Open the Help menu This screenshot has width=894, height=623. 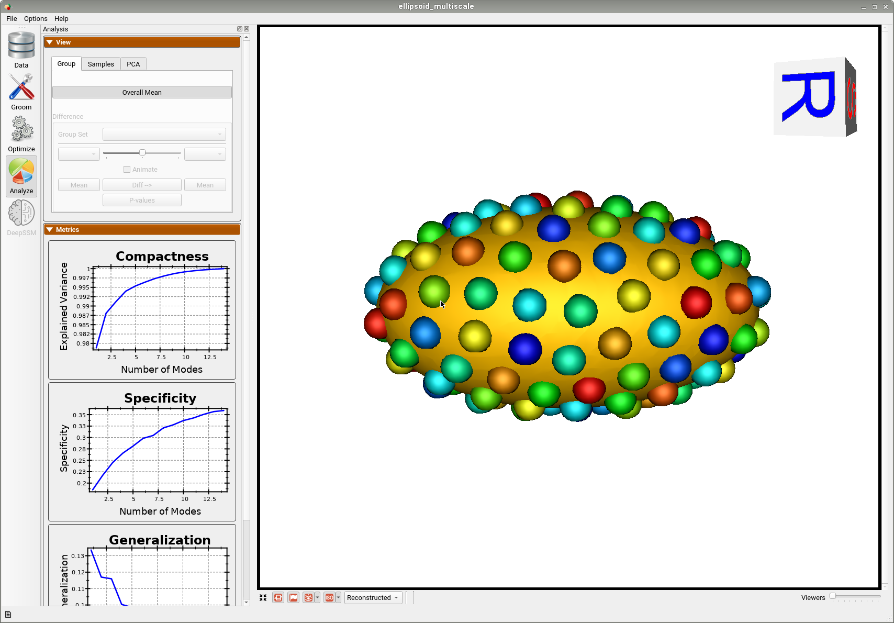pos(61,18)
